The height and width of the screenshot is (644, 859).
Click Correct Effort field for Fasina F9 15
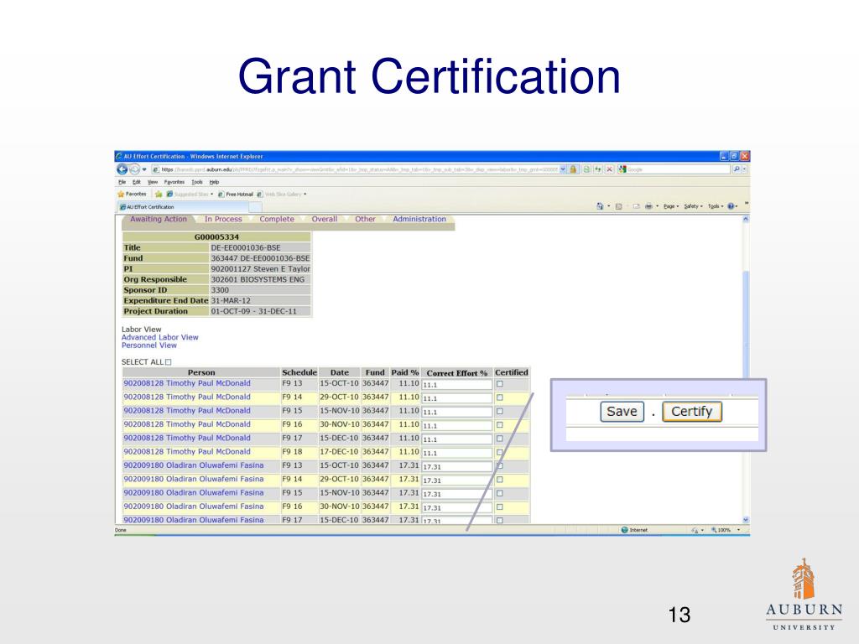coord(457,494)
